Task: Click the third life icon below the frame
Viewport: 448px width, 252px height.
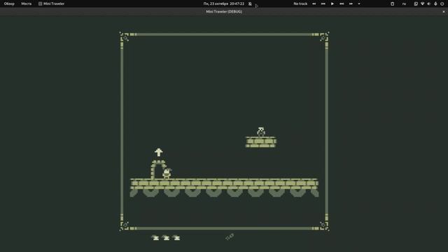Action: pyautogui.click(x=176, y=237)
